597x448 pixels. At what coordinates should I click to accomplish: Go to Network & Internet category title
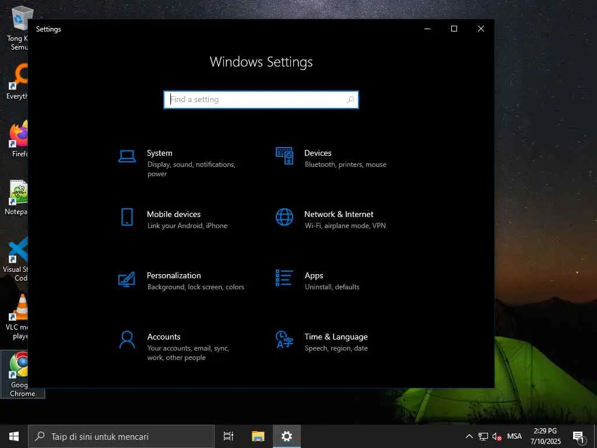click(x=339, y=214)
